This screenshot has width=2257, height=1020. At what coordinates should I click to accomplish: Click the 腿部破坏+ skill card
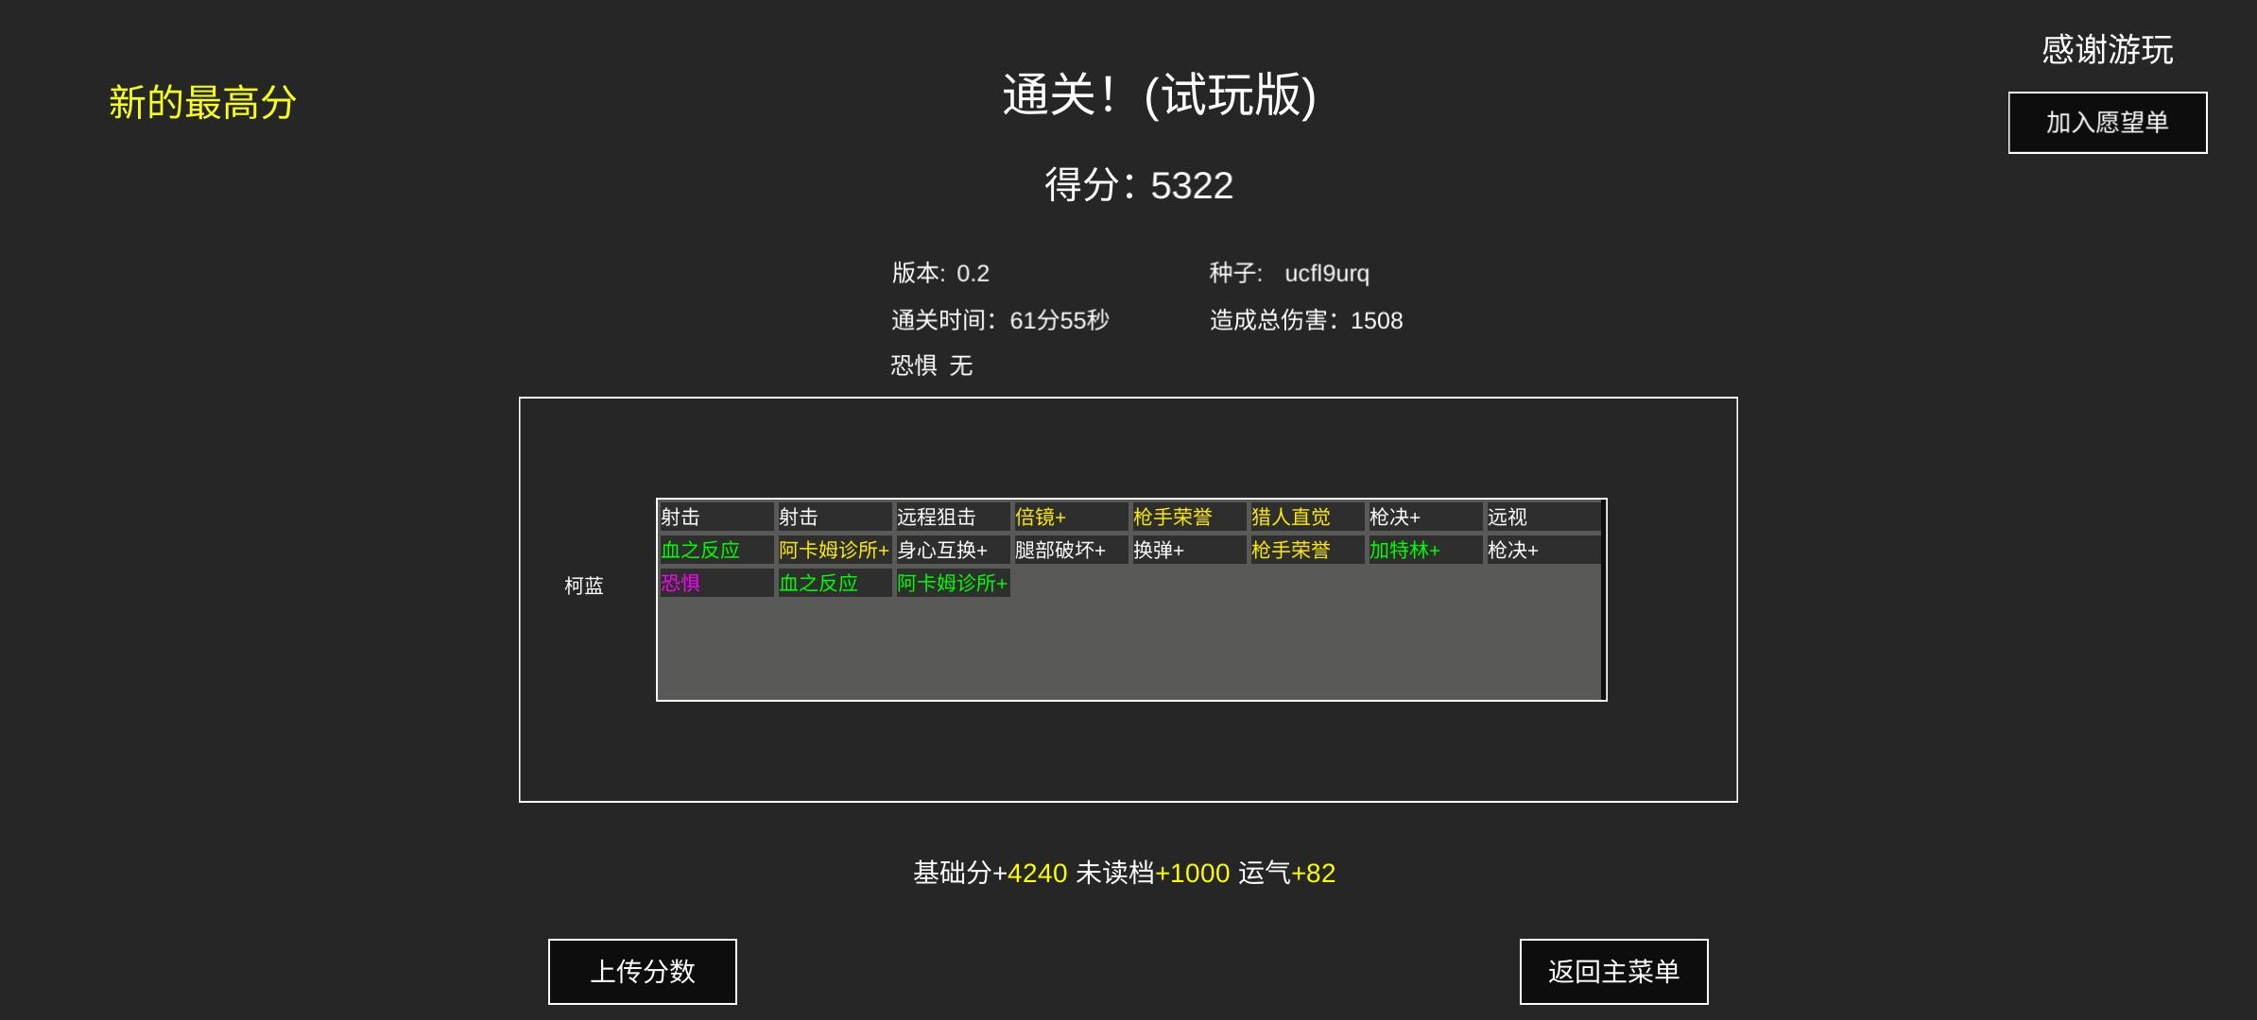pos(1069,550)
